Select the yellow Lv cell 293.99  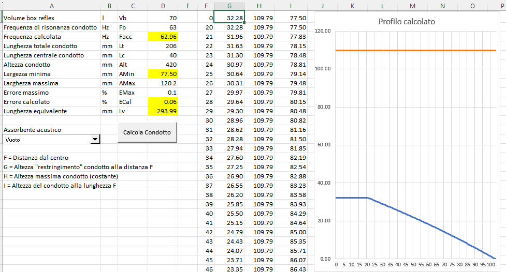click(163, 111)
